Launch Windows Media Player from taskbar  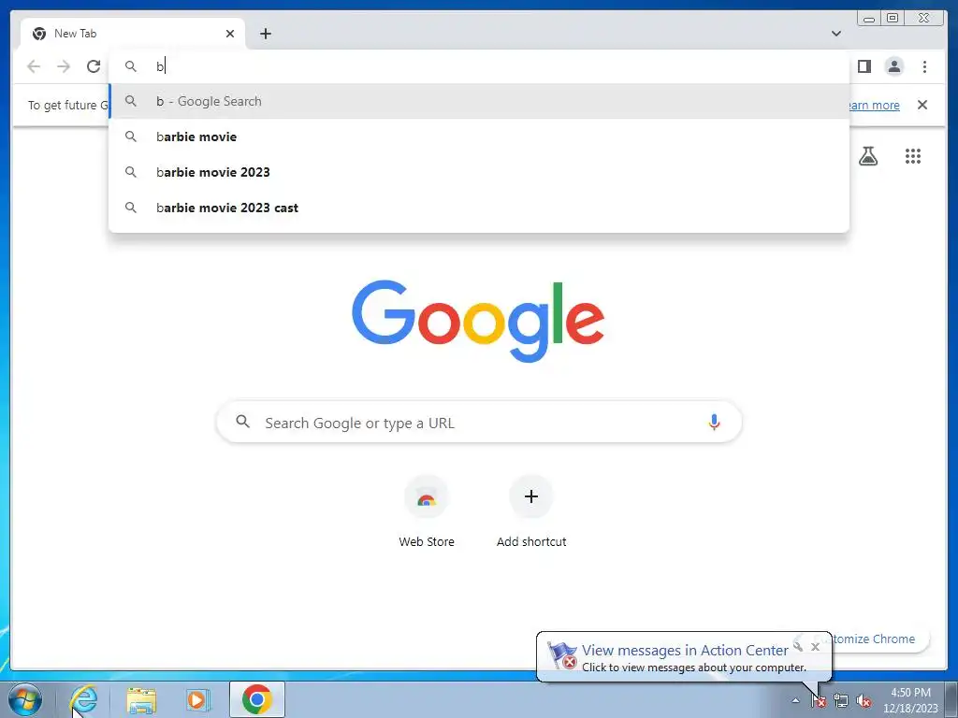click(x=197, y=699)
